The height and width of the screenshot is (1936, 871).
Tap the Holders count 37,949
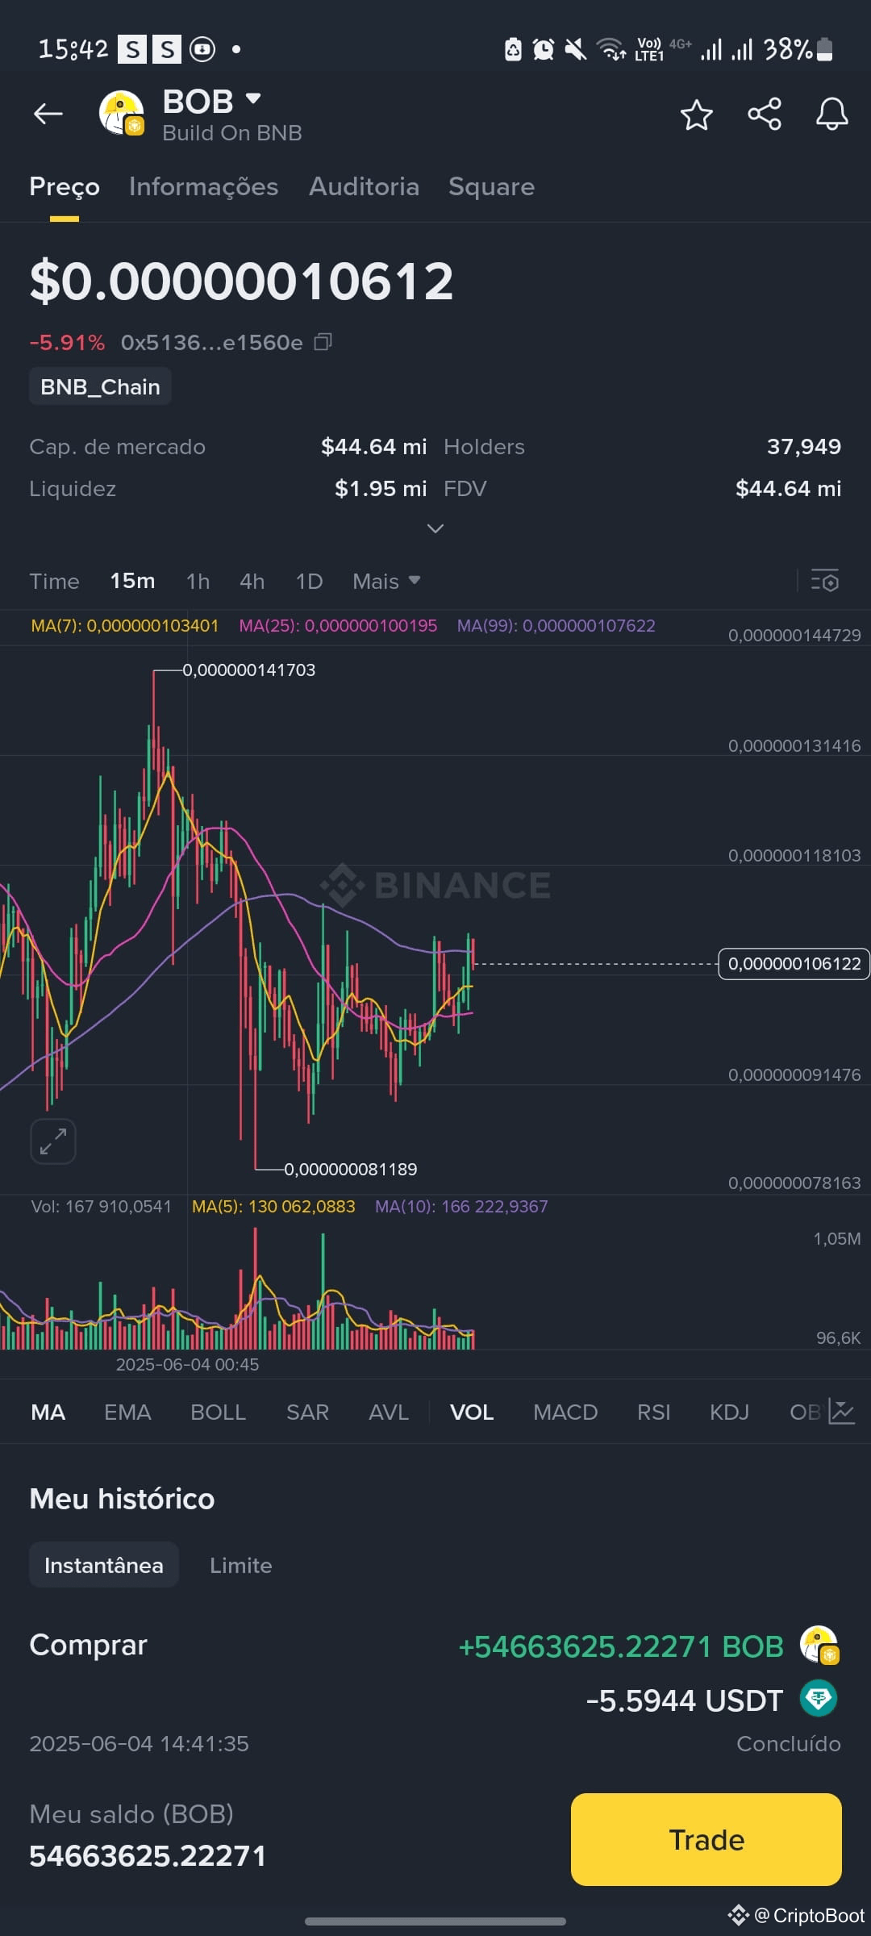tap(804, 446)
